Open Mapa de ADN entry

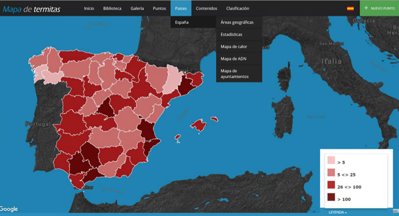[x=233, y=59]
